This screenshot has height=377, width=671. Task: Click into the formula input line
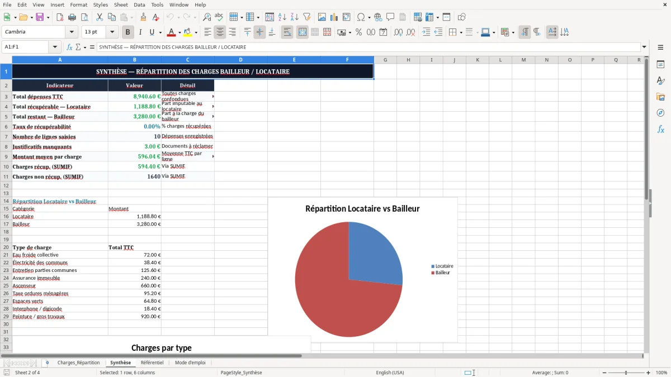click(368, 47)
